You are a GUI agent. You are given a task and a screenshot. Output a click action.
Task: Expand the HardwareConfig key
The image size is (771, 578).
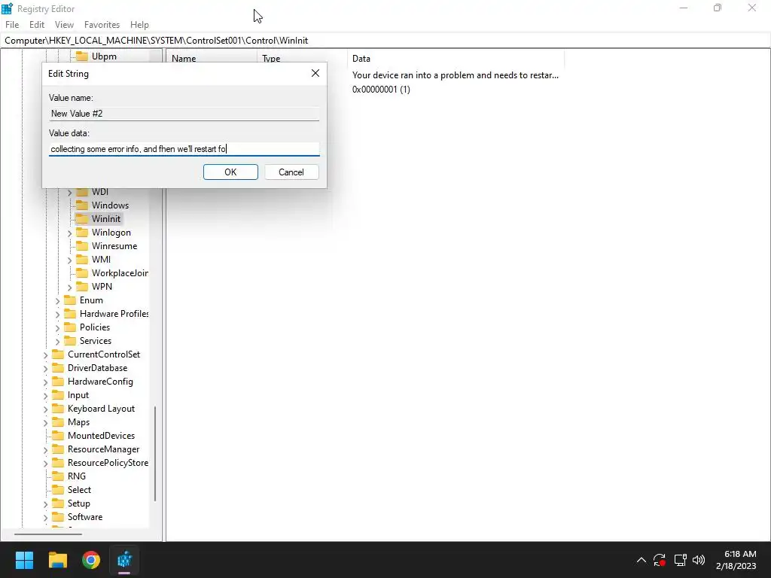coord(46,382)
